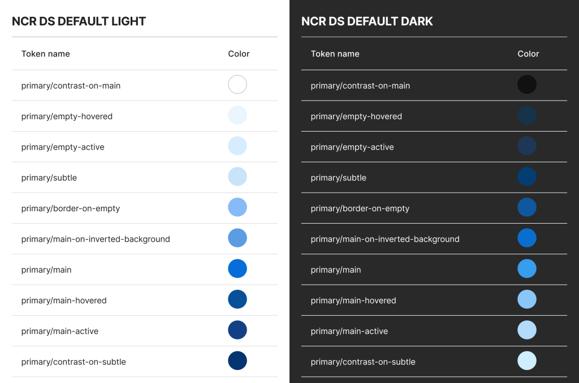
Task: Click light theme primary/border-on-empty swatch
Action: click(x=237, y=207)
